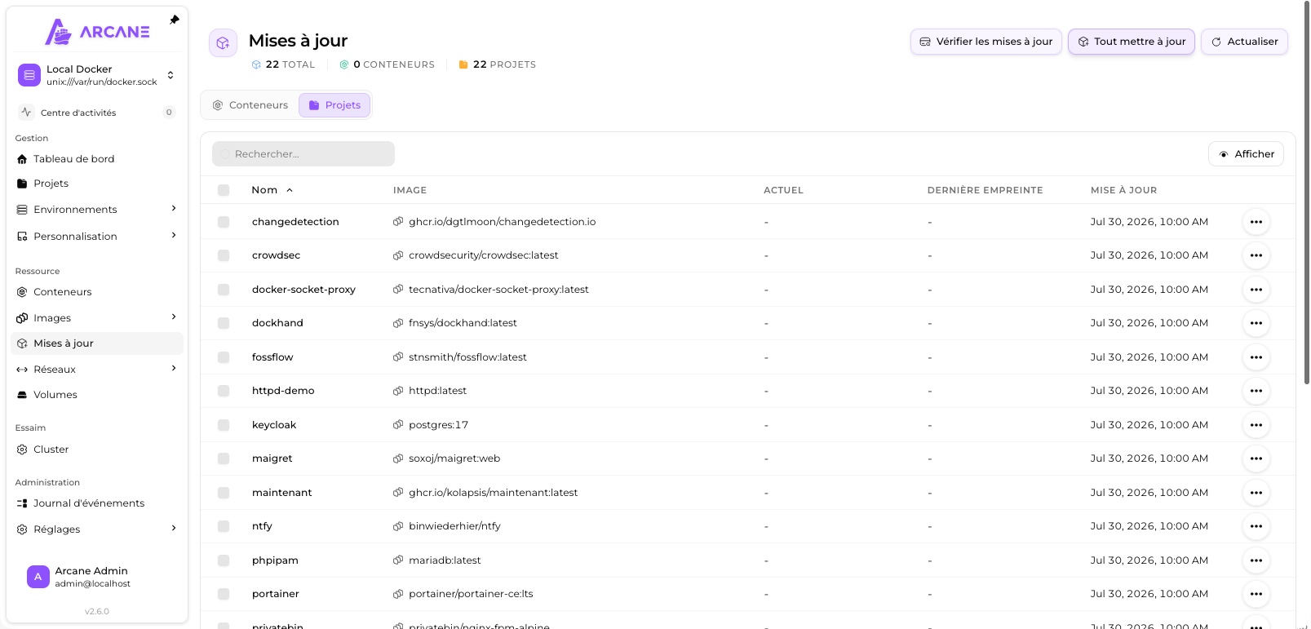Open actions menu for docker-socket-proxy

[x=1256, y=290]
